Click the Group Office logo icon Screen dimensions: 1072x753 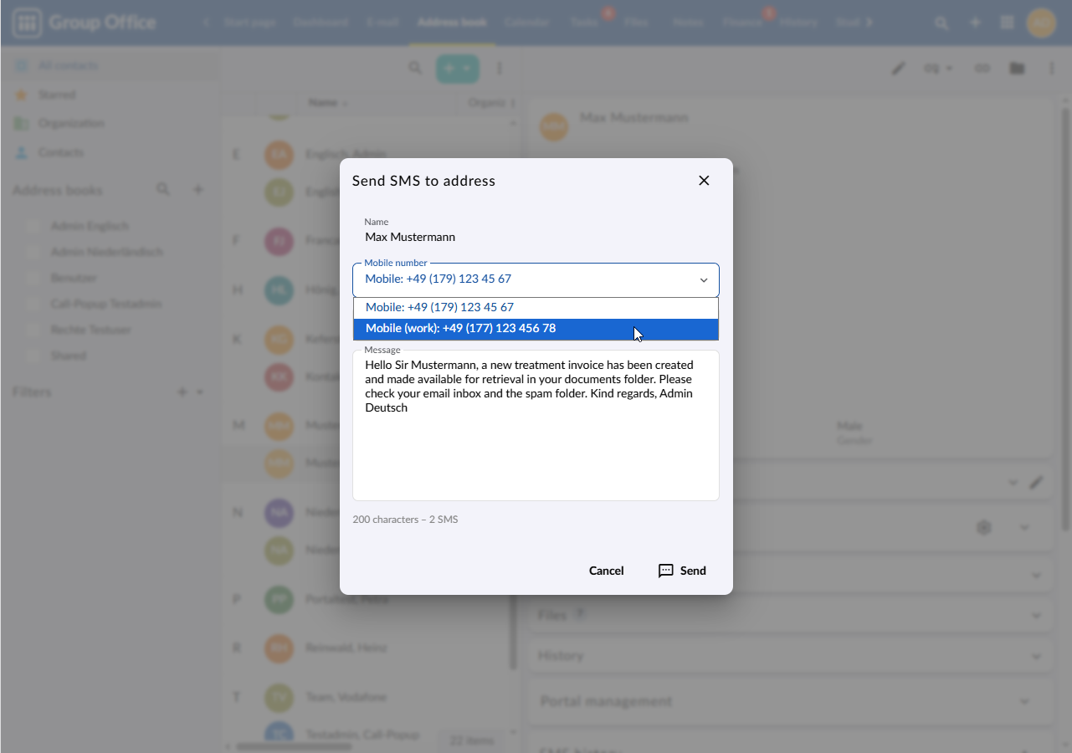[x=27, y=23]
